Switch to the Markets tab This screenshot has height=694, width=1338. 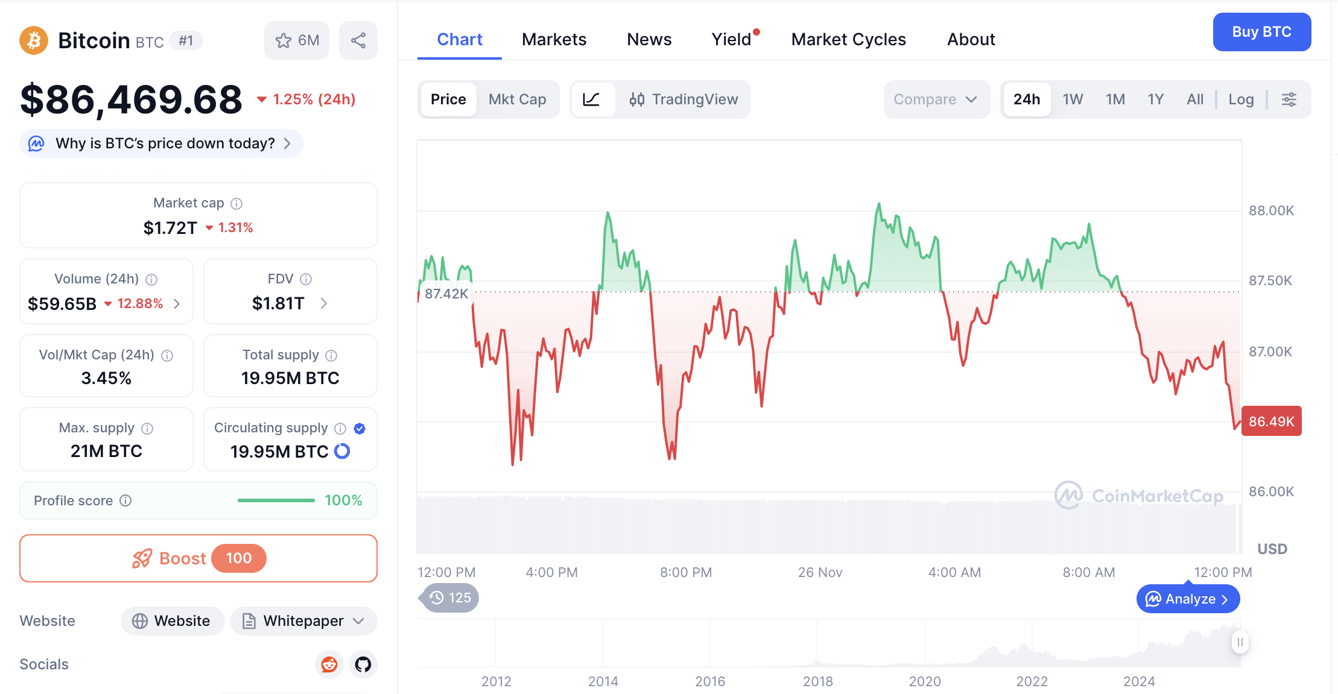click(554, 39)
